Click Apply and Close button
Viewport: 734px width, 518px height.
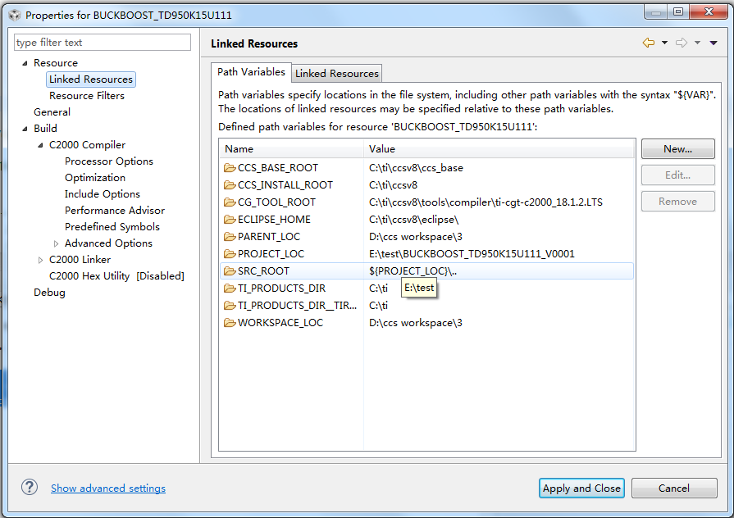point(581,488)
